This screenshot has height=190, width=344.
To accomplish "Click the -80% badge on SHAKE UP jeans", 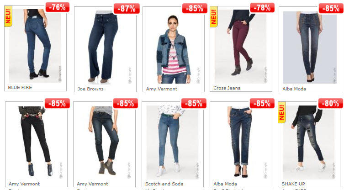I will coord(331,103).
